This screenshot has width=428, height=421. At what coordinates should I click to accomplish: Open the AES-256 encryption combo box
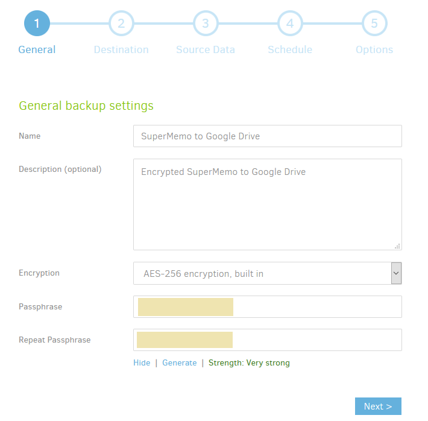click(x=268, y=273)
